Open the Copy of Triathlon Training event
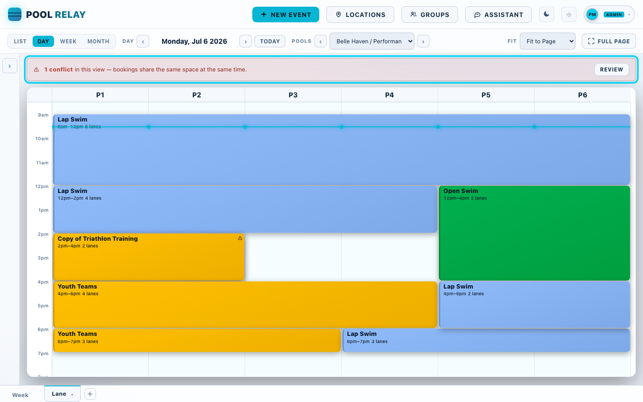The image size is (643, 402). point(149,257)
